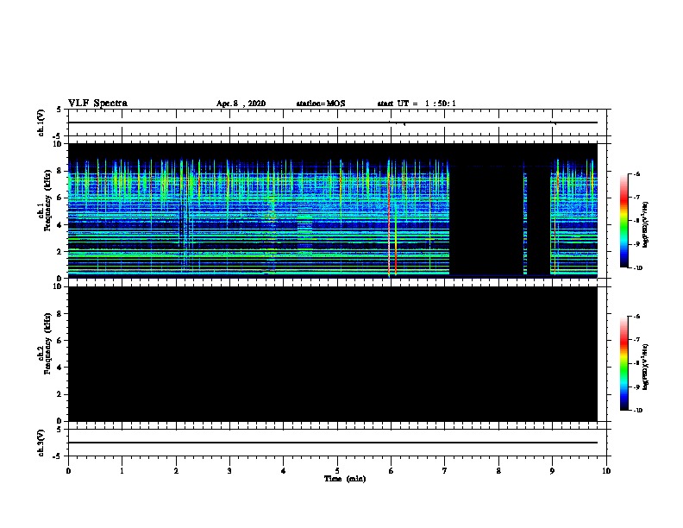
Task: Click the "Time (min)" x-axis label
Action: tap(345, 479)
